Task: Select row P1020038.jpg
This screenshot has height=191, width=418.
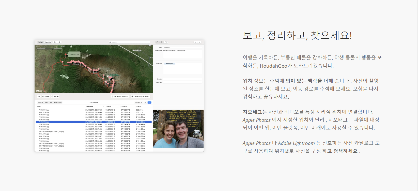Action: [94, 139]
